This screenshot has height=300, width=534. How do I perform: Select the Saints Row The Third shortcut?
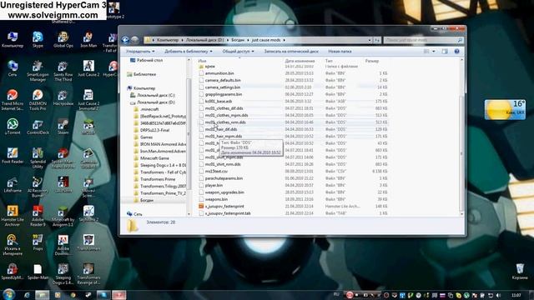coord(63,71)
